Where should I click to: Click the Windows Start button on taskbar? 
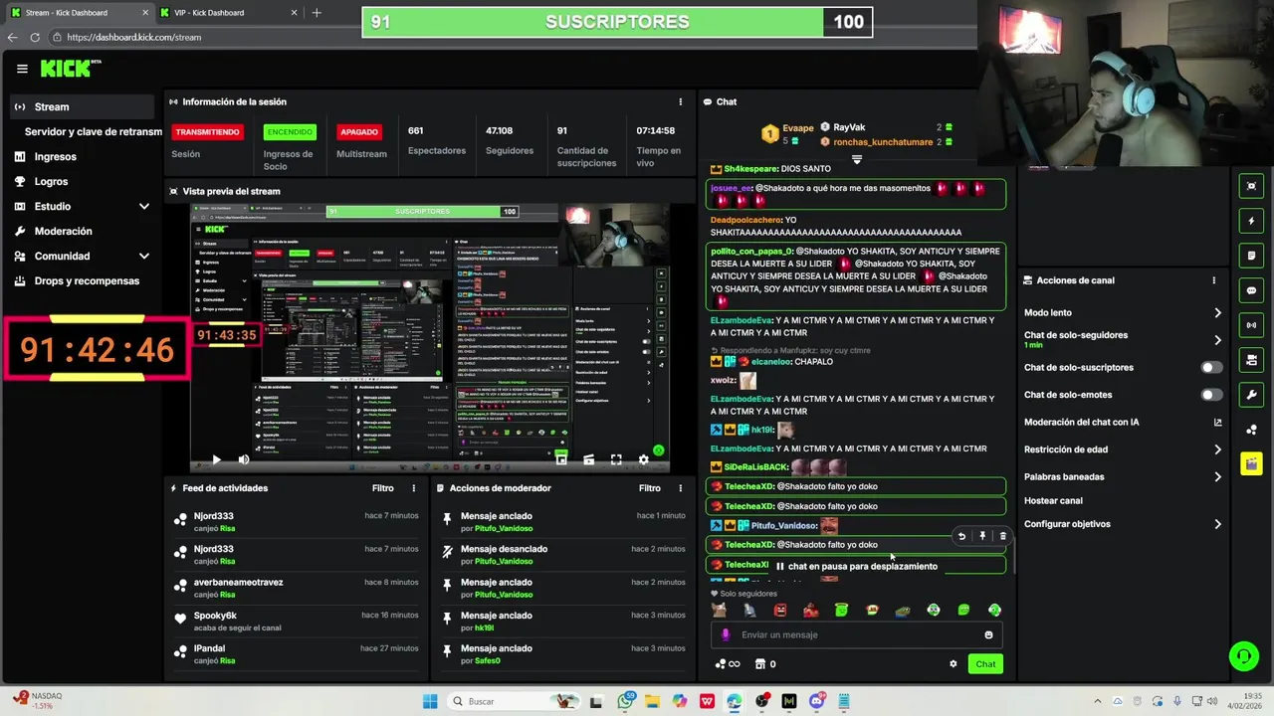(430, 701)
